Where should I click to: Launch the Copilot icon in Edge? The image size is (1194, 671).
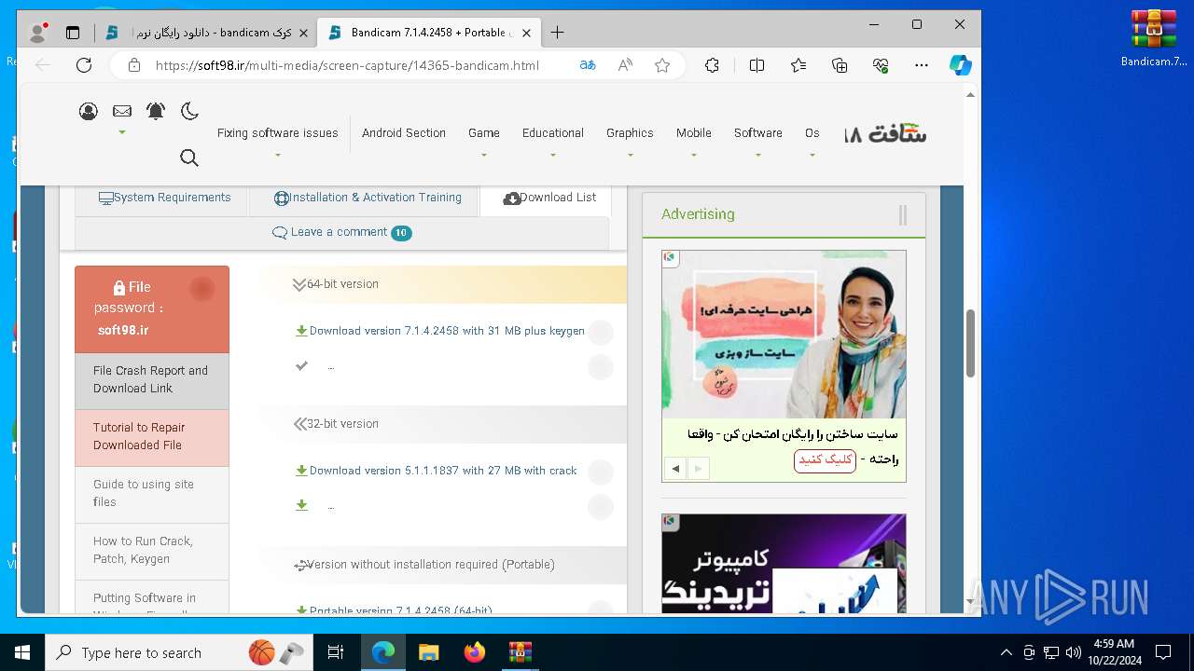(961, 65)
